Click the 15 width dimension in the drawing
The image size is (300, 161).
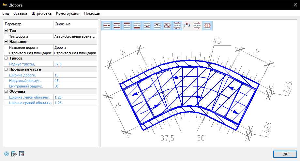pyautogui.click(x=118, y=106)
